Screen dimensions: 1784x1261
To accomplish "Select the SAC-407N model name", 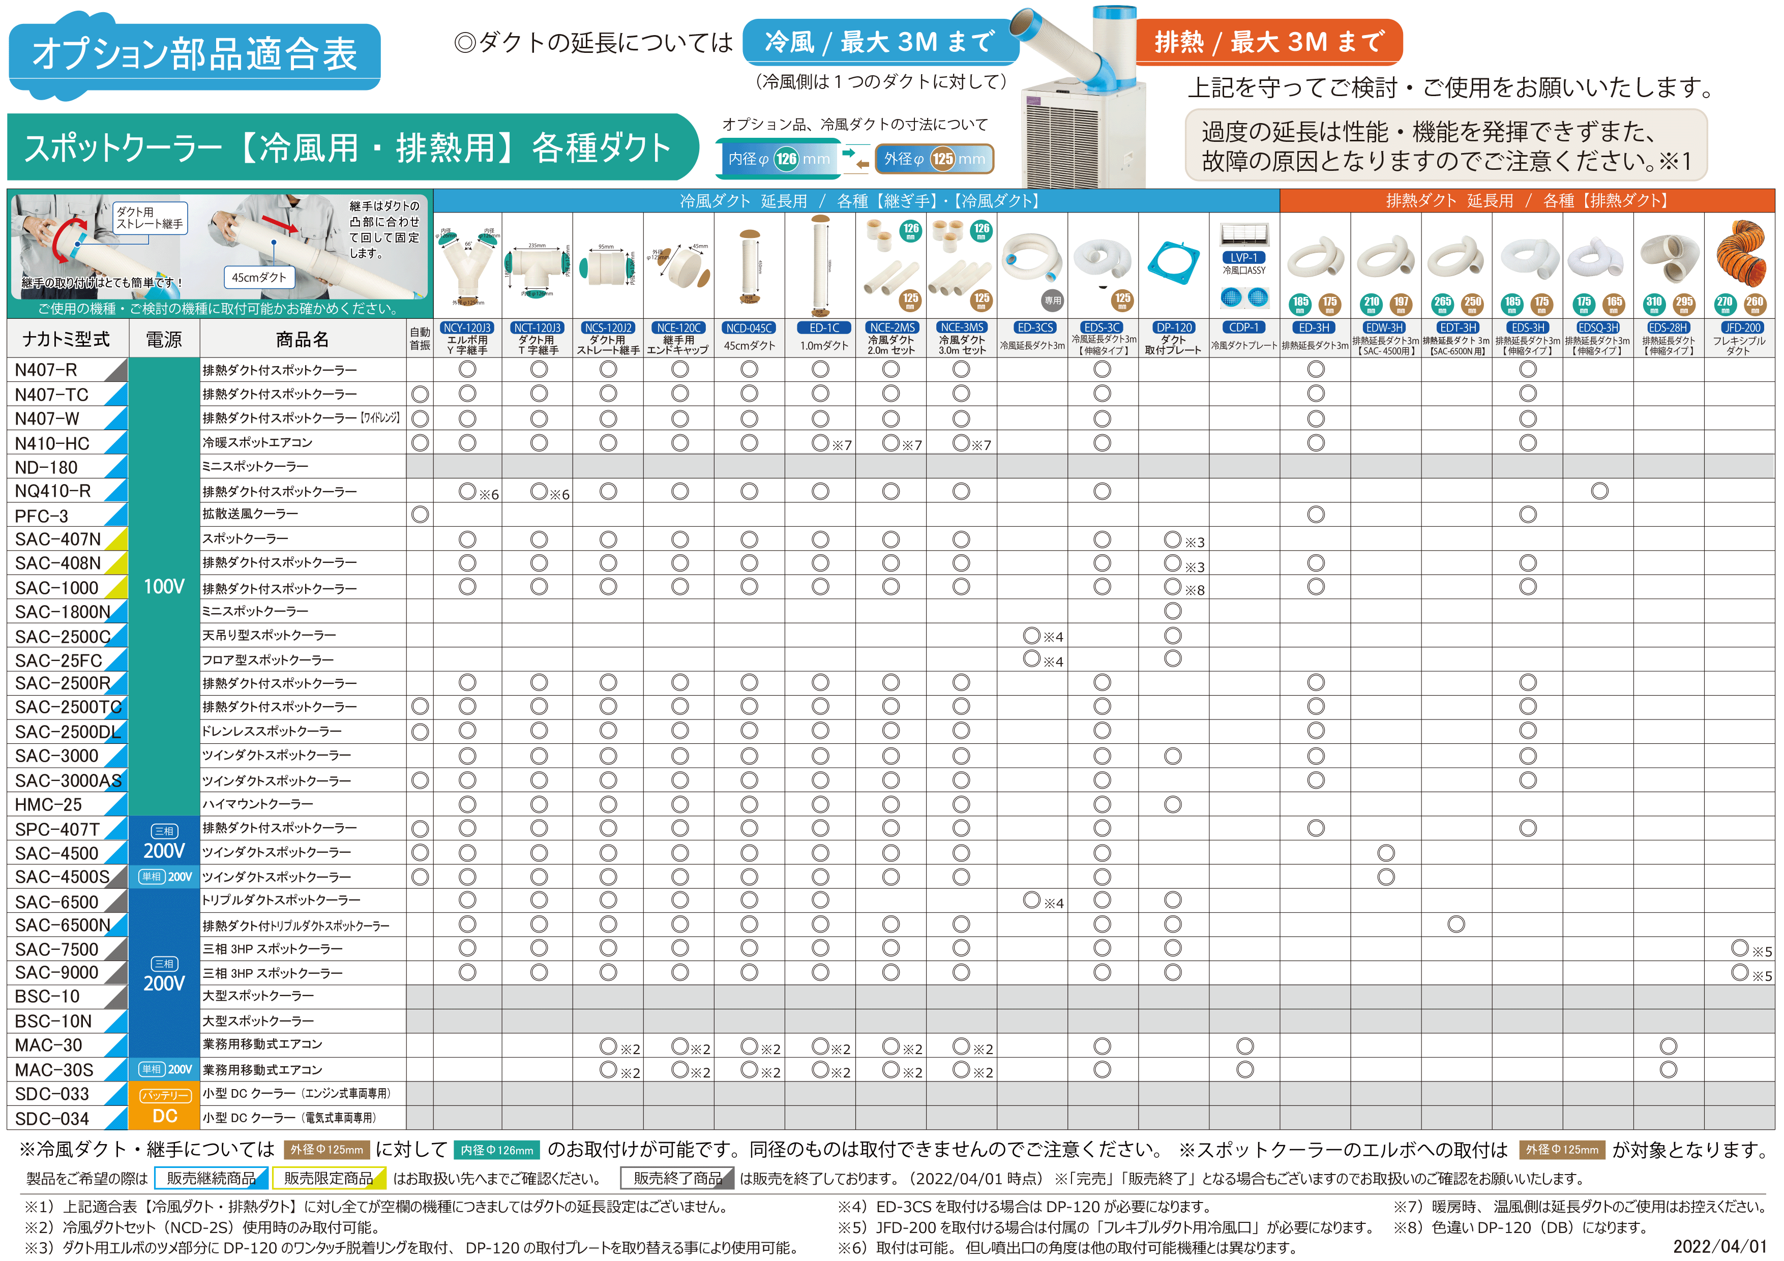I will click(58, 539).
